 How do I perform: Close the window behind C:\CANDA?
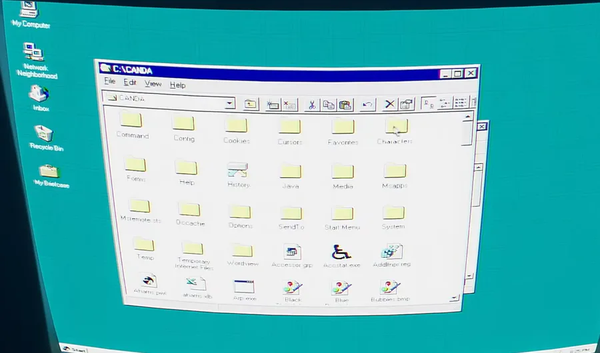click(x=482, y=126)
